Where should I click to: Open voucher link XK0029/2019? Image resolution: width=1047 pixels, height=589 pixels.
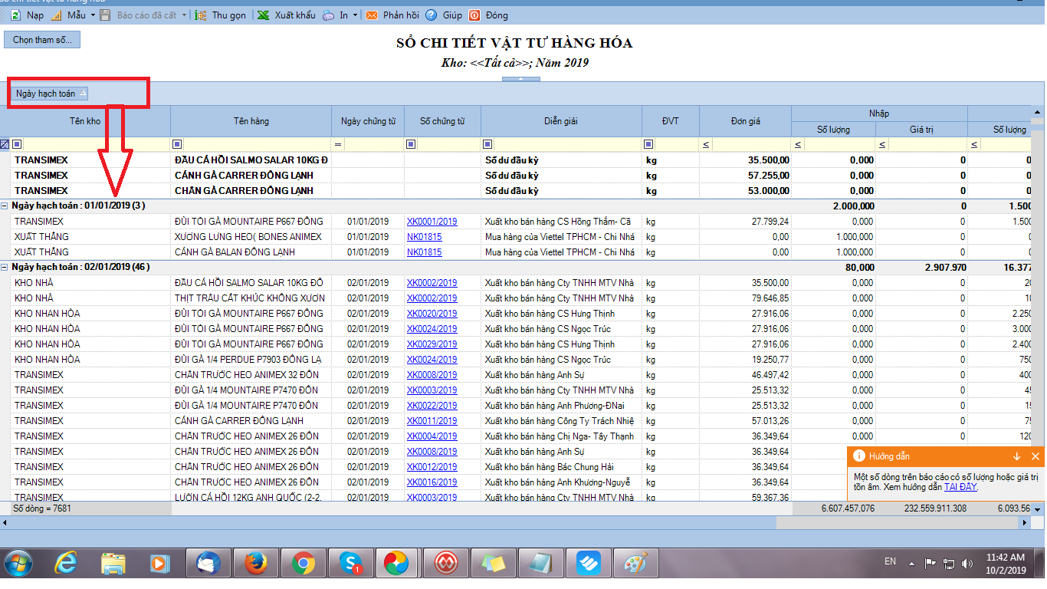point(432,344)
